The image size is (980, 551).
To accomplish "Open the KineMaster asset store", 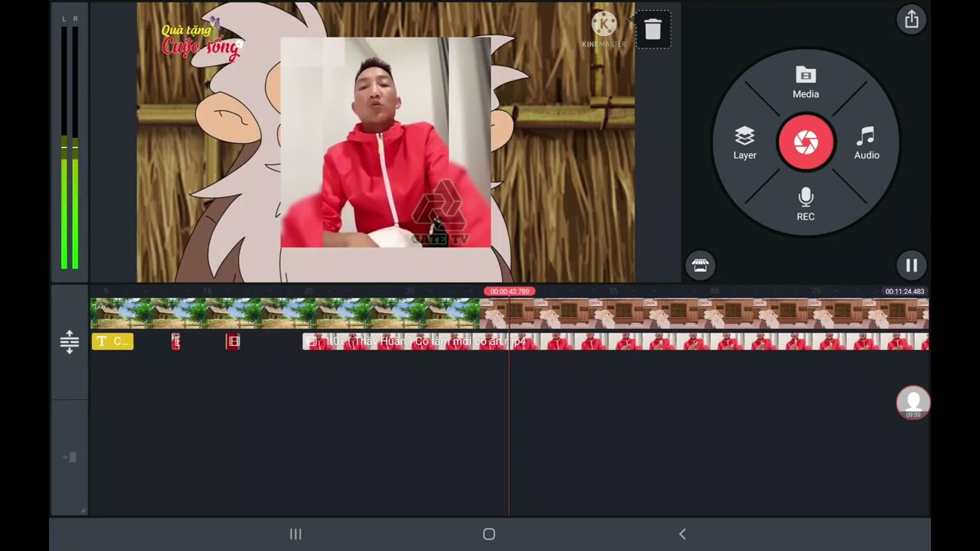I will click(700, 266).
